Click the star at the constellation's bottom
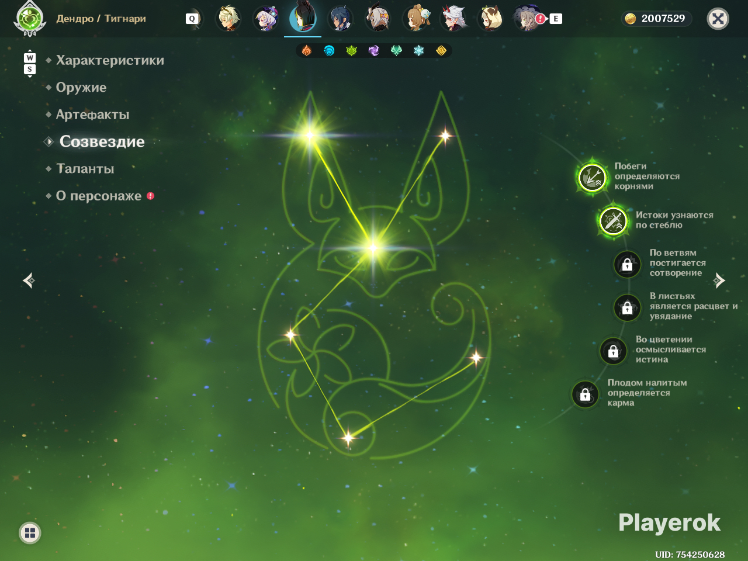 (x=348, y=437)
